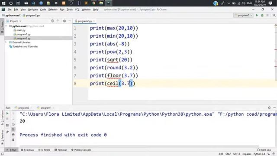
Task: Click the Run tool window button at bottom
Action: [x=11, y=150]
